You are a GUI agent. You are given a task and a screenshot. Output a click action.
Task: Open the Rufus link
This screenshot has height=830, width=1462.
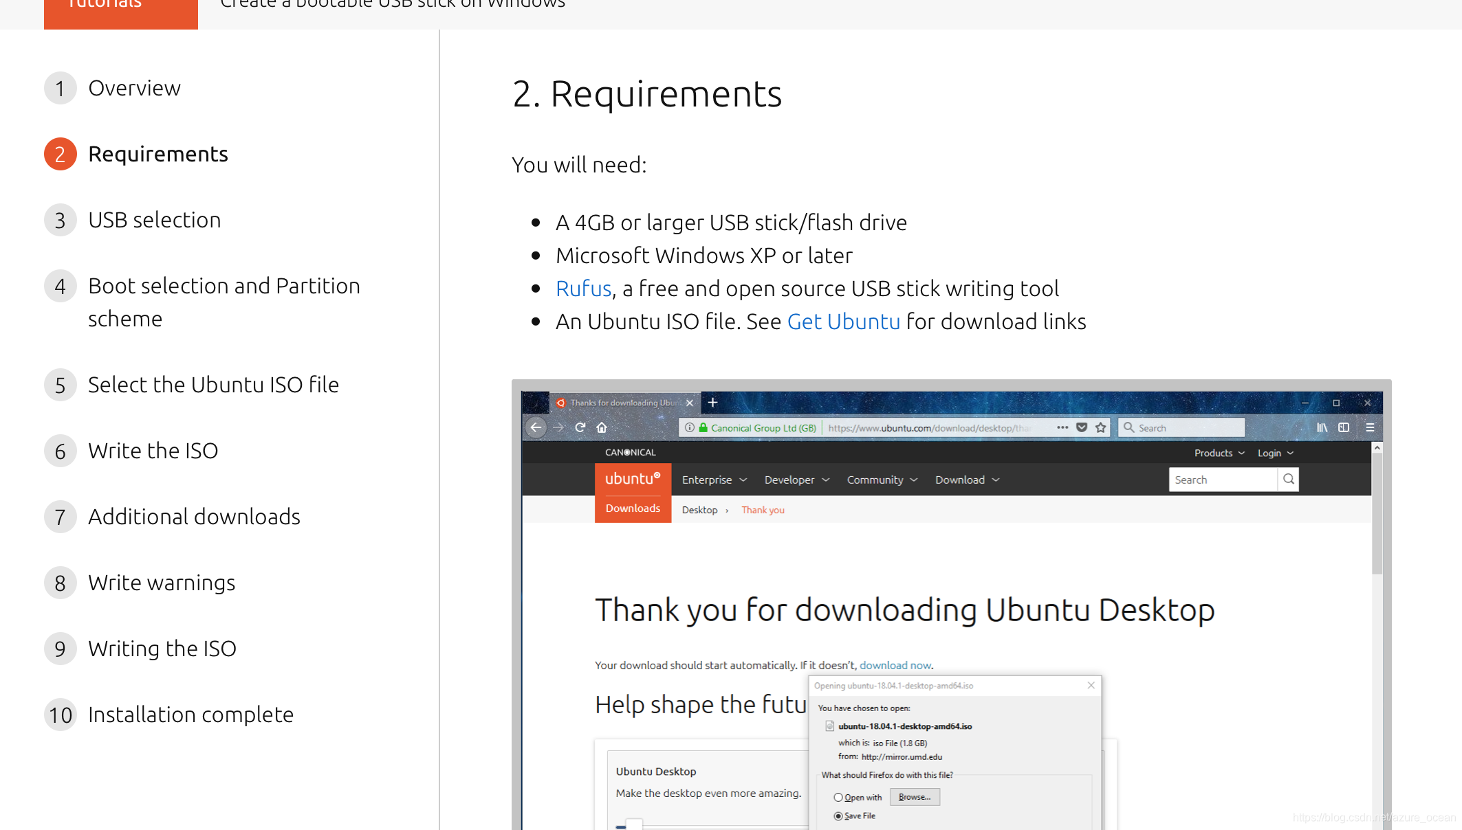[x=583, y=289]
